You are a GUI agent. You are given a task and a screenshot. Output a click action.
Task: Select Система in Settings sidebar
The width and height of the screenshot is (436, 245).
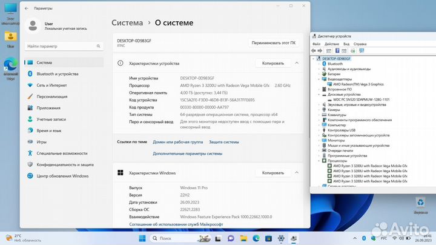pyautogui.click(x=64, y=62)
